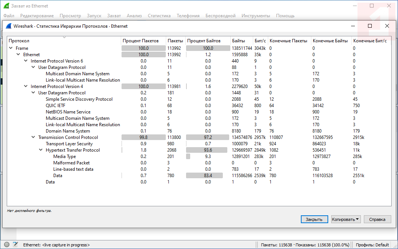Image resolution: width=398 pixels, height=249 pixels.
Task: Open the Помощь menu
Action: tap(285, 16)
